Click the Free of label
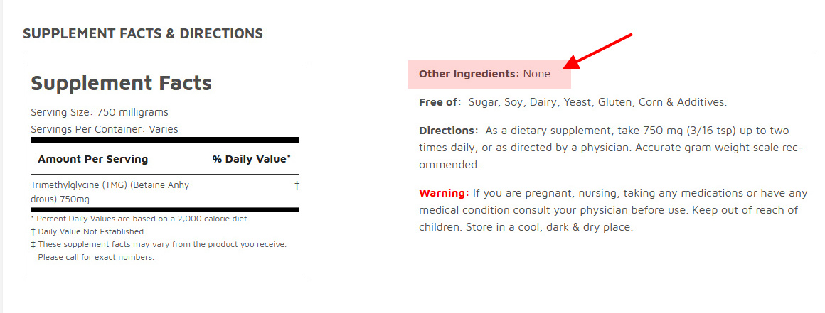825x313 pixels. click(440, 102)
